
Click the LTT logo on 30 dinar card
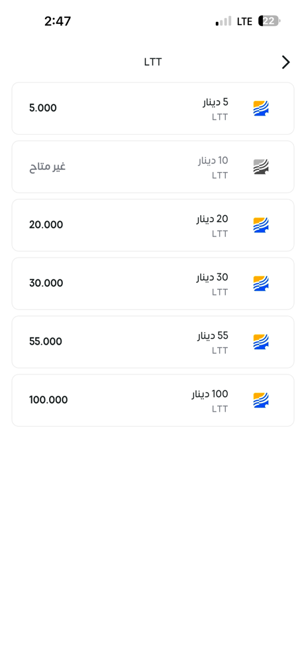(261, 284)
